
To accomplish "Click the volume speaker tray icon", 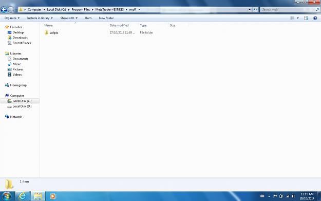I will (x=293, y=196).
